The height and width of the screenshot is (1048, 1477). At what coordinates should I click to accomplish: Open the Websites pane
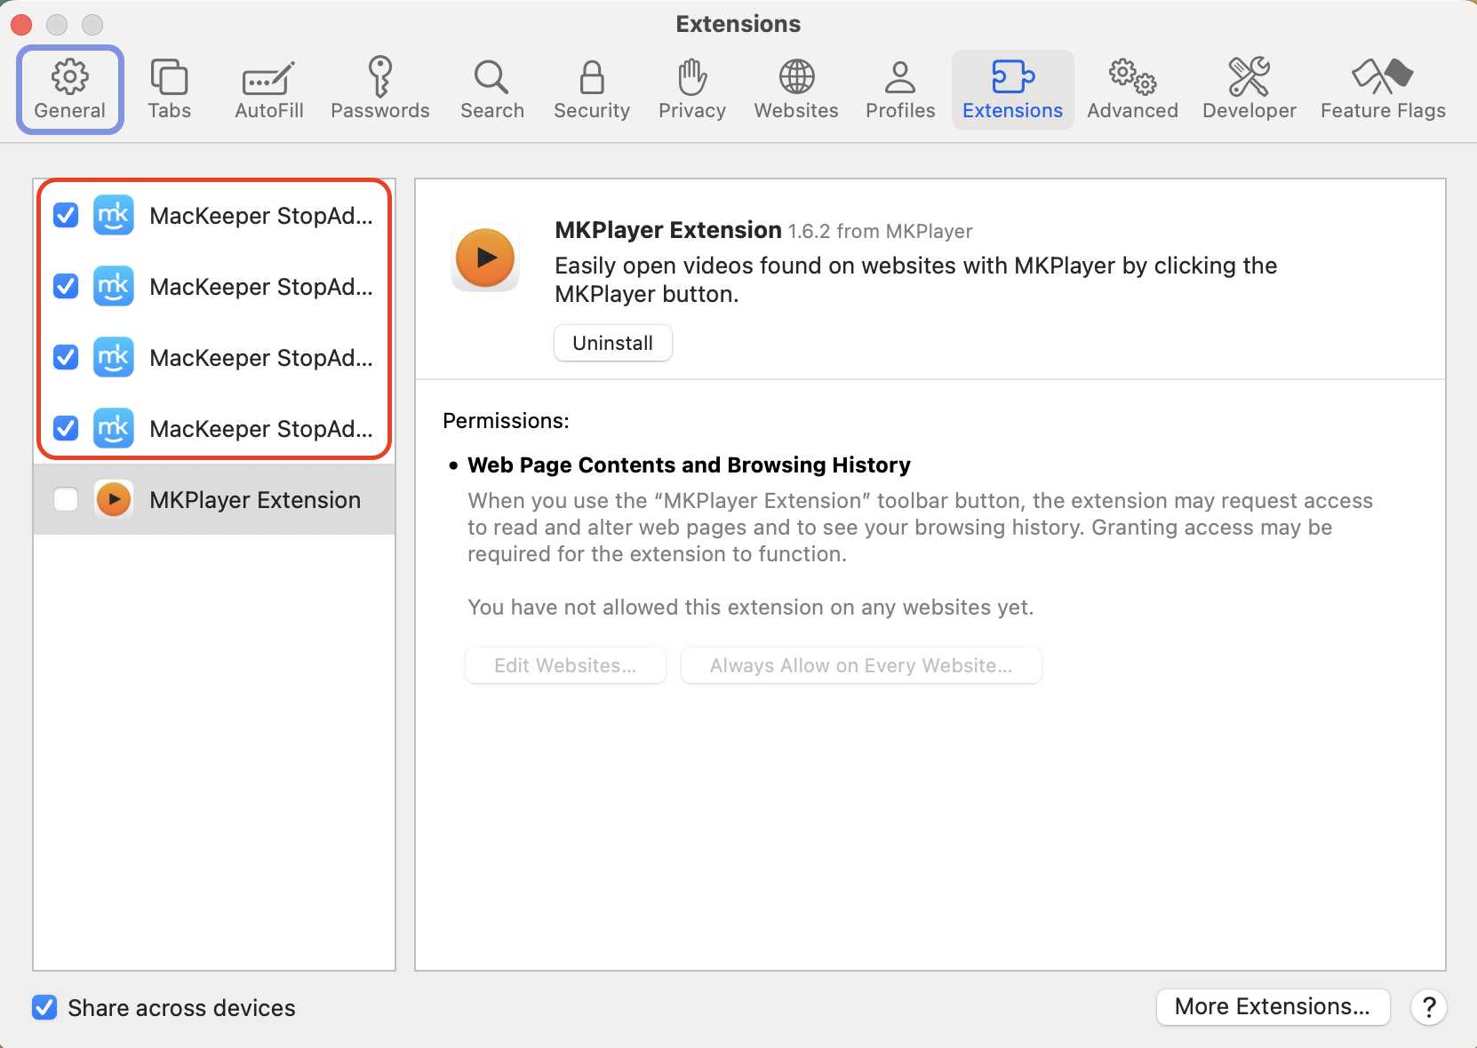tap(796, 90)
